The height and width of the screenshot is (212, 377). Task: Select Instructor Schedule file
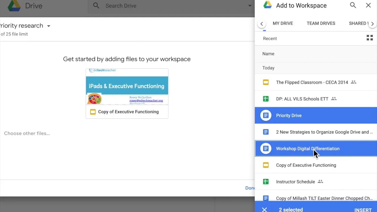point(316,182)
